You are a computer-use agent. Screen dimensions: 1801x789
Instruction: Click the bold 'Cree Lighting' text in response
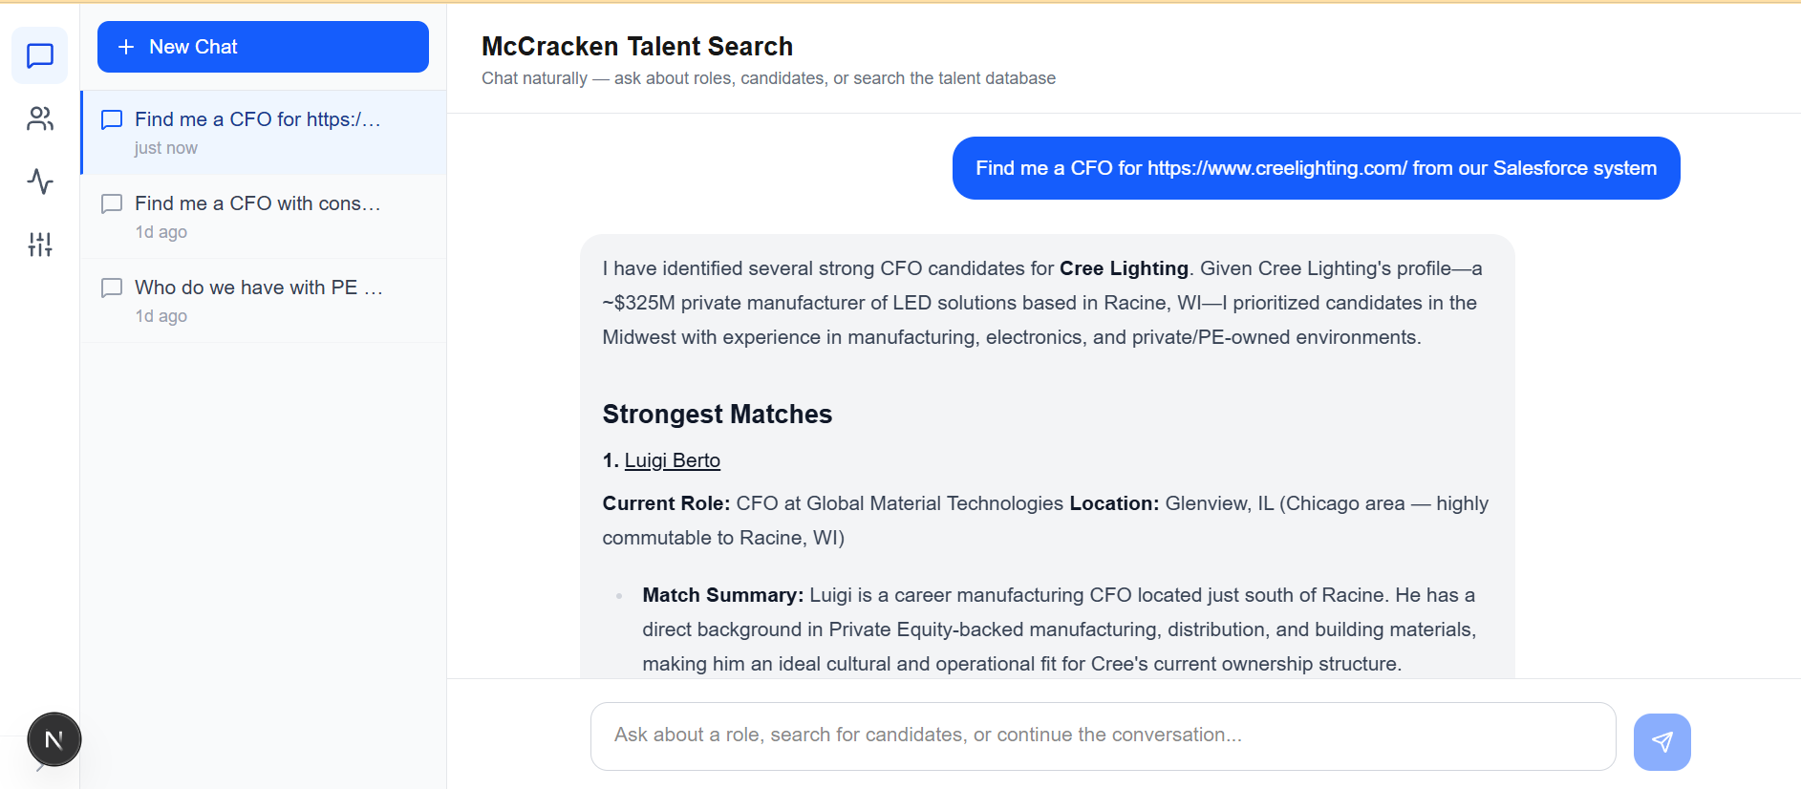click(x=1124, y=268)
